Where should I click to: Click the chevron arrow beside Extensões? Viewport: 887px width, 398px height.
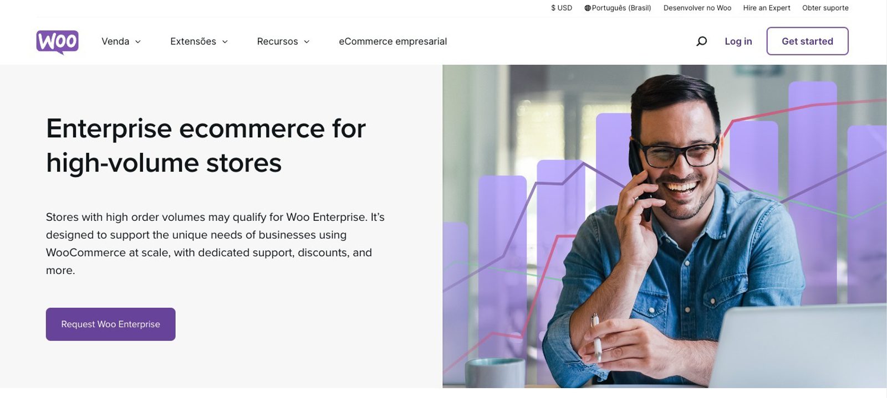[225, 42]
